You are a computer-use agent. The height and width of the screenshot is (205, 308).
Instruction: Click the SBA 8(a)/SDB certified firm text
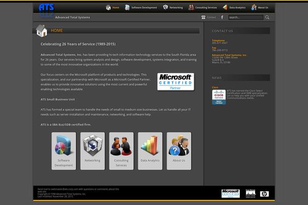(66, 125)
